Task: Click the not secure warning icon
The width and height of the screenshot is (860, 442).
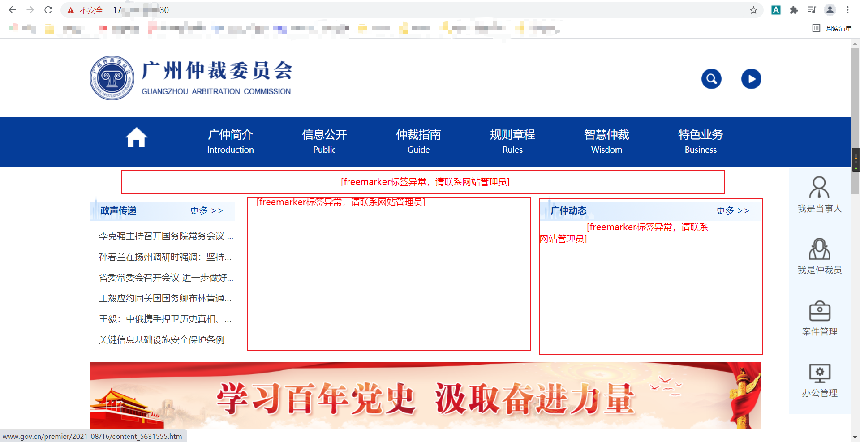Action: 71,10
